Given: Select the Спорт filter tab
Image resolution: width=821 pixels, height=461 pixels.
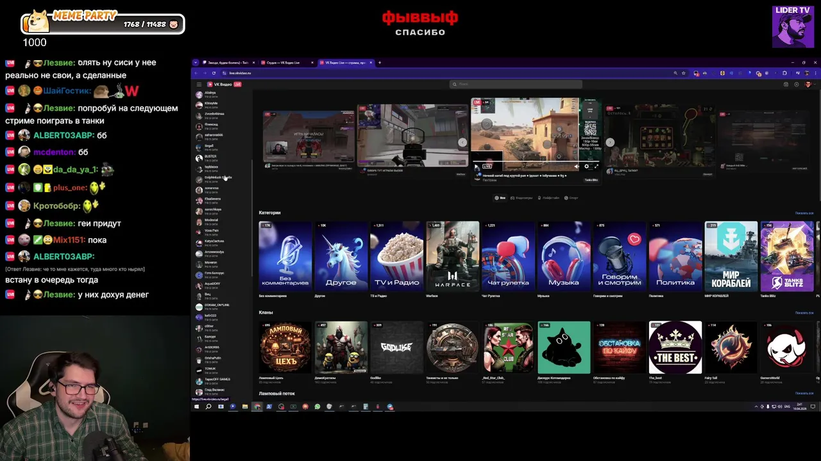Looking at the screenshot, I should [571, 198].
